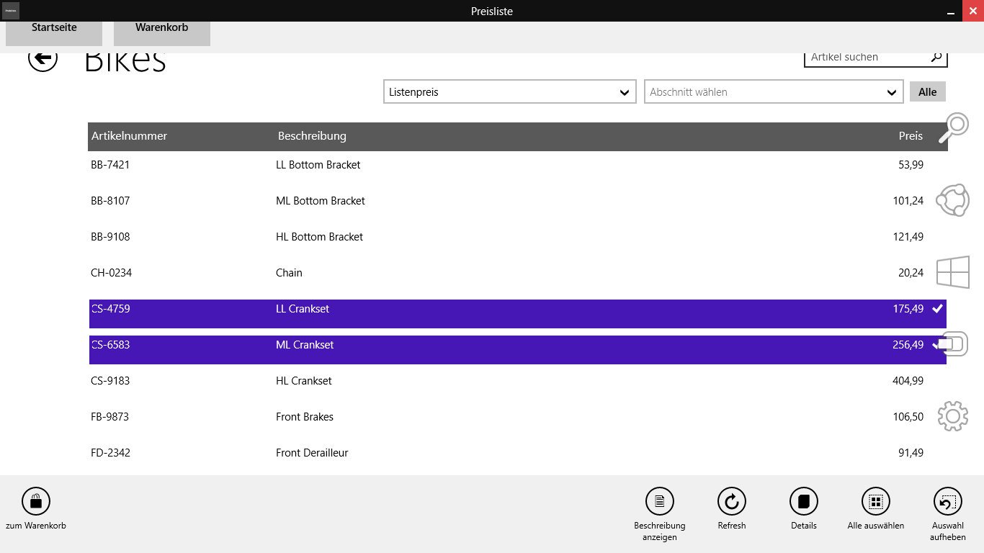Deselect the CS-4759 LL Crankset row

point(432,308)
